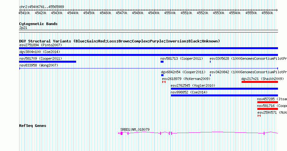Open the esv3420842 variant label
This screenshot has height=151, width=287.
coord(248,72)
